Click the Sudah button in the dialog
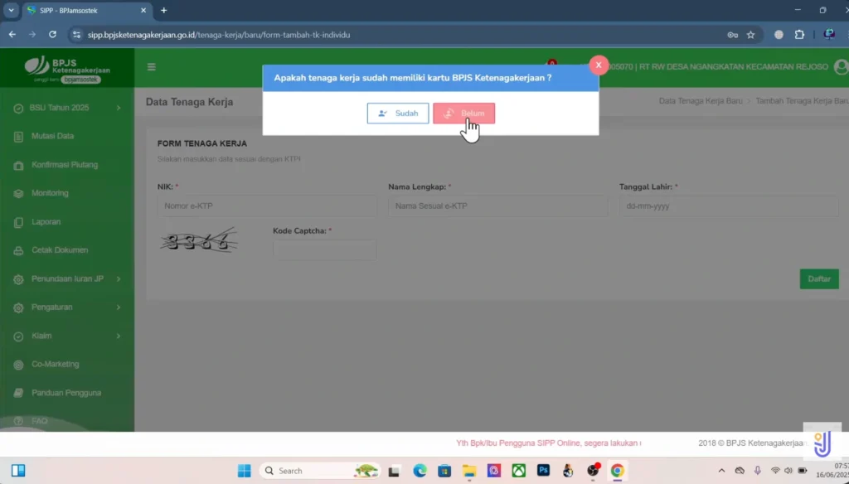The image size is (849, 484). pyautogui.click(x=397, y=113)
